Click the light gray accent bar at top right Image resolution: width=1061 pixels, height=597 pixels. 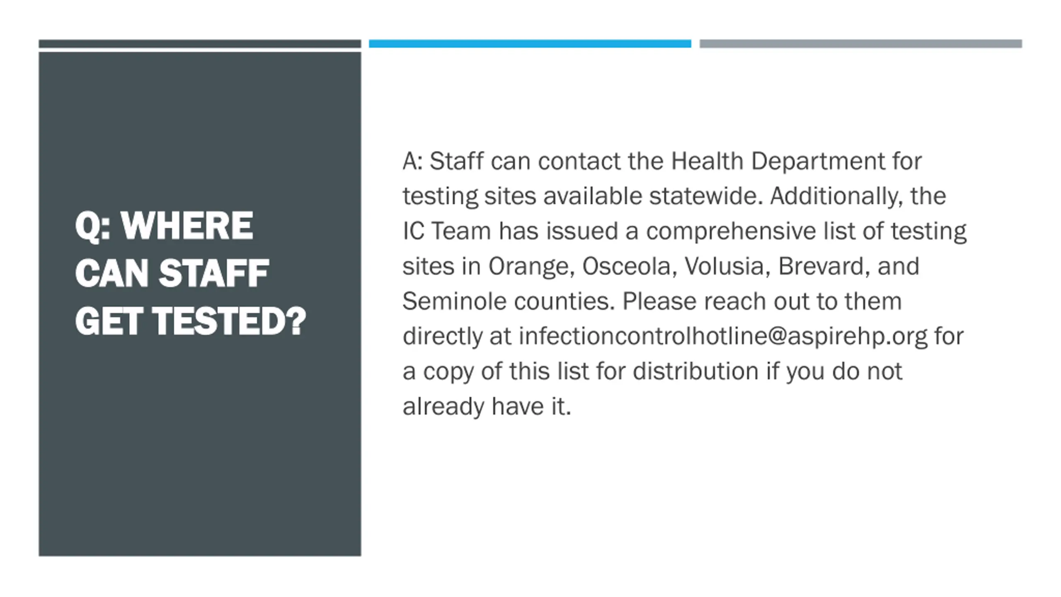[861, 44]
